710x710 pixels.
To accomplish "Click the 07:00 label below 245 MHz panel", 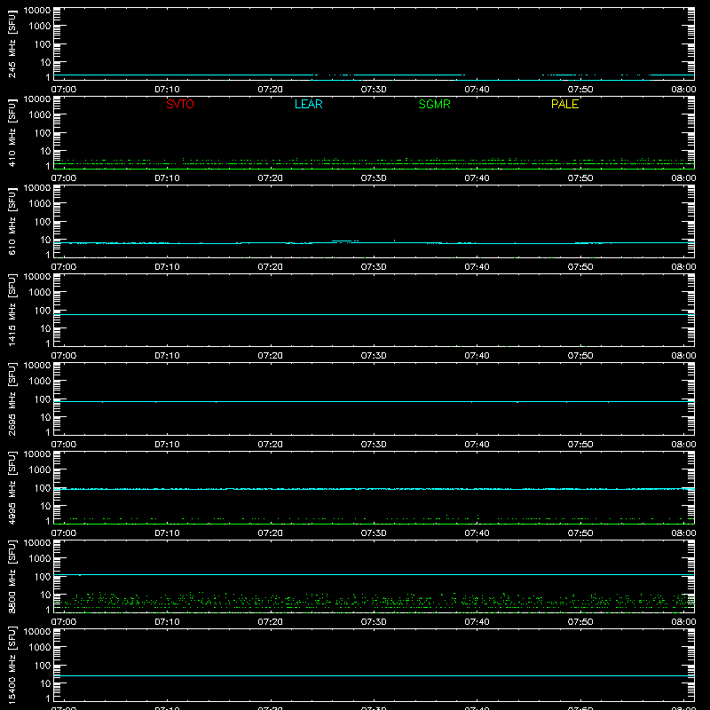I will click(63, 90).
